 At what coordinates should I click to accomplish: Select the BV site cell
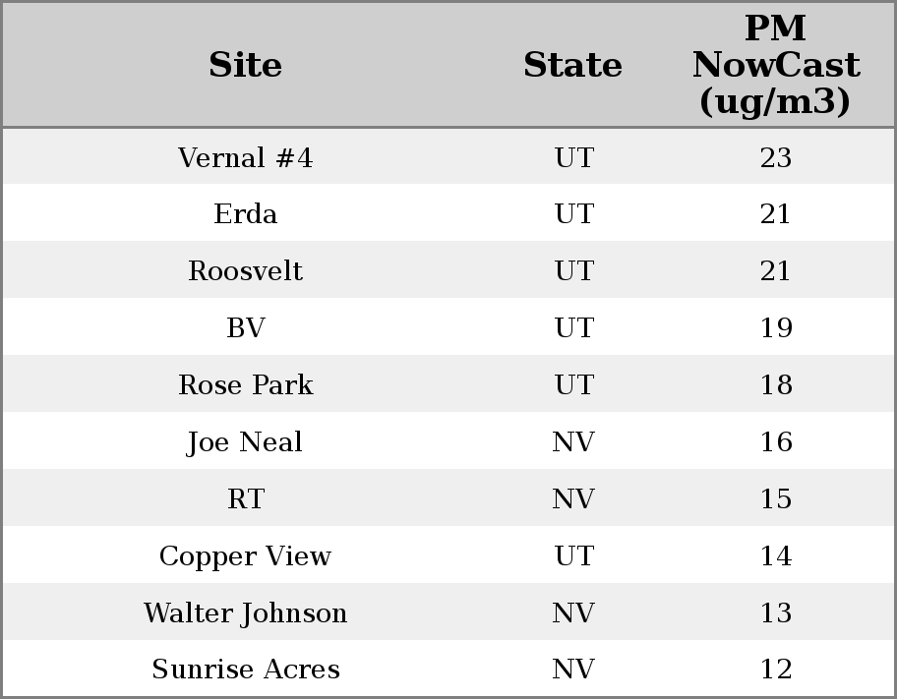(x=246, y=328)
